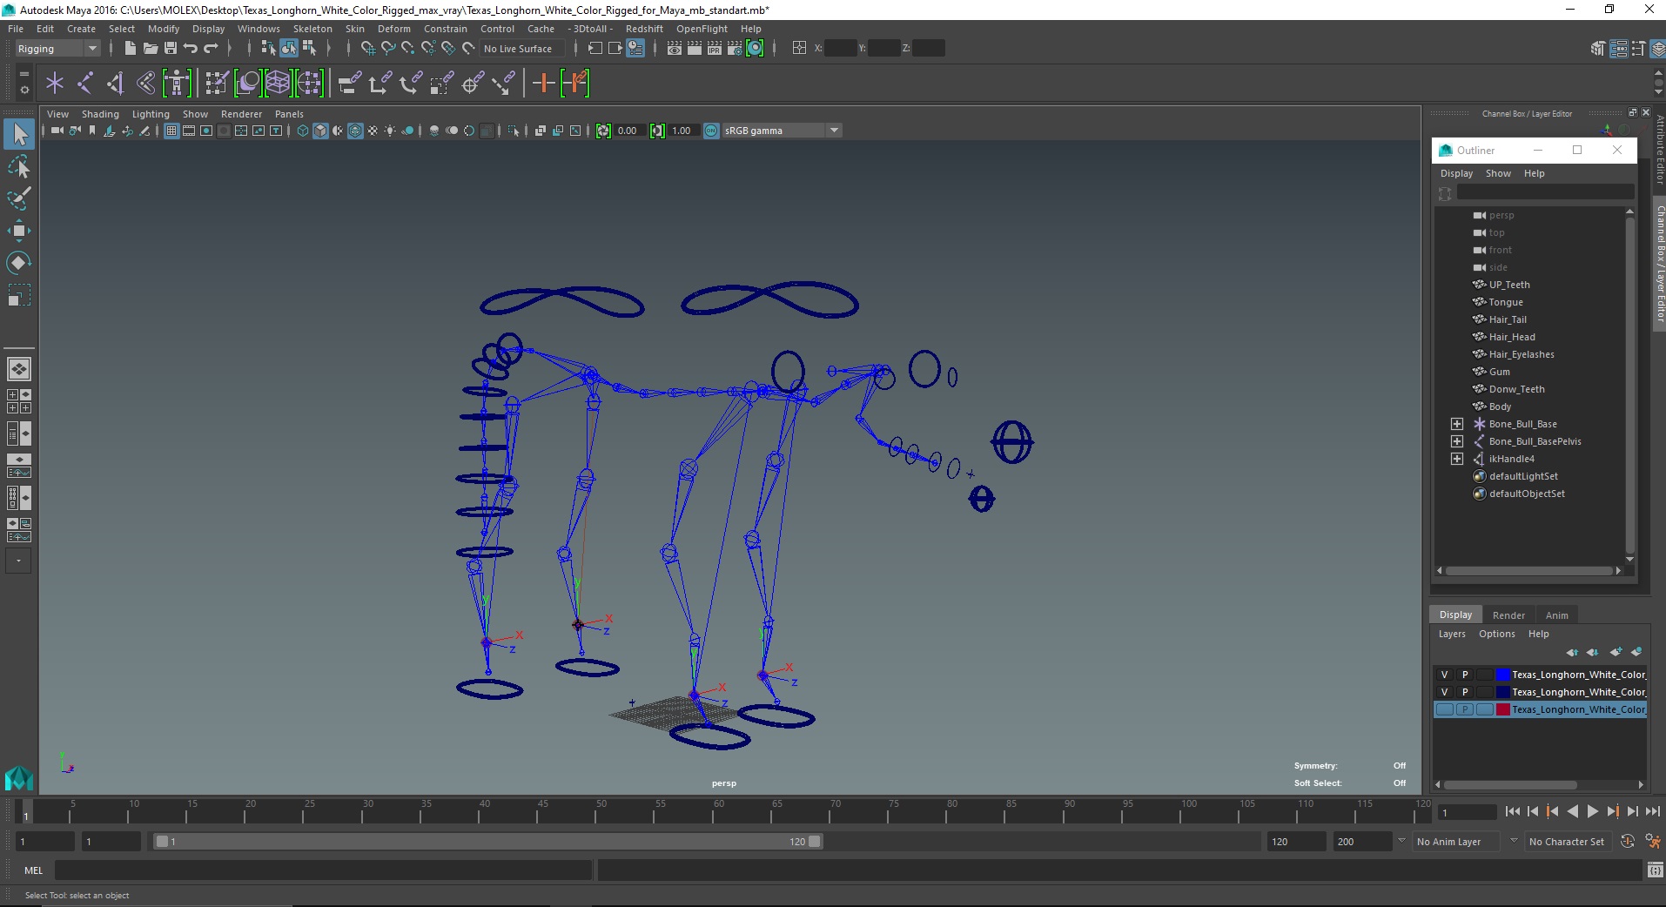Click the Open Scene folder icon
The image size is (1666, 907).
150,49
